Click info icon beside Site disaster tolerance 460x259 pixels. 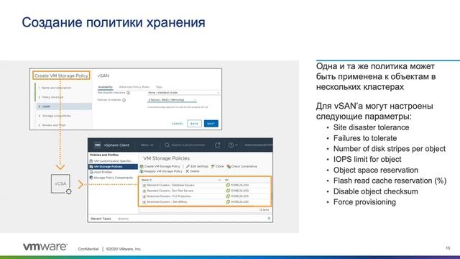pyautogui.click(x=128, y=93)
